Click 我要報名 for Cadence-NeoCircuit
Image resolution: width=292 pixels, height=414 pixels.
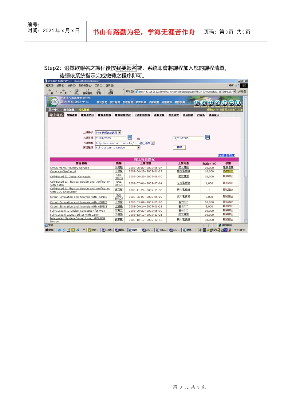(228, 171)
